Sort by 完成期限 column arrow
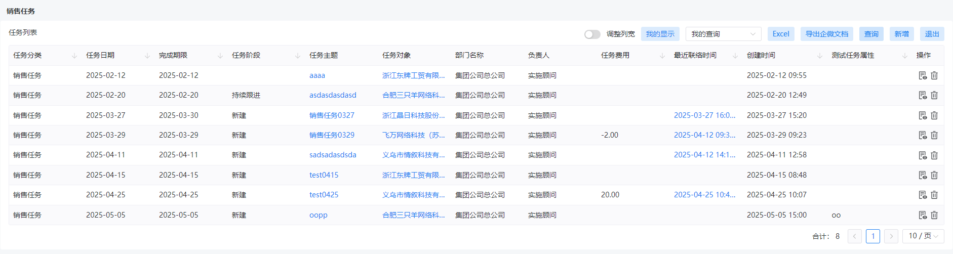953x254 pixels. 220,56
